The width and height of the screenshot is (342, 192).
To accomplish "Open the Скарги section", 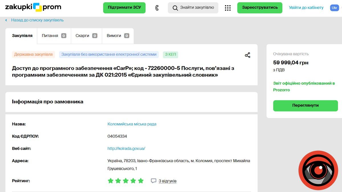I will (x=82, y=35).
